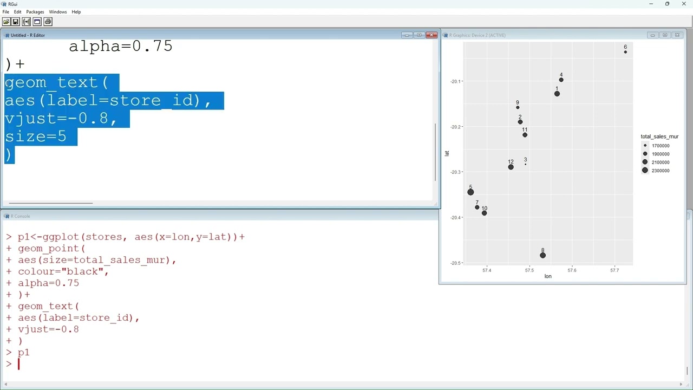Click 'colour="black",' line in the console
The image size is (693, 390).
coord(63,271)
